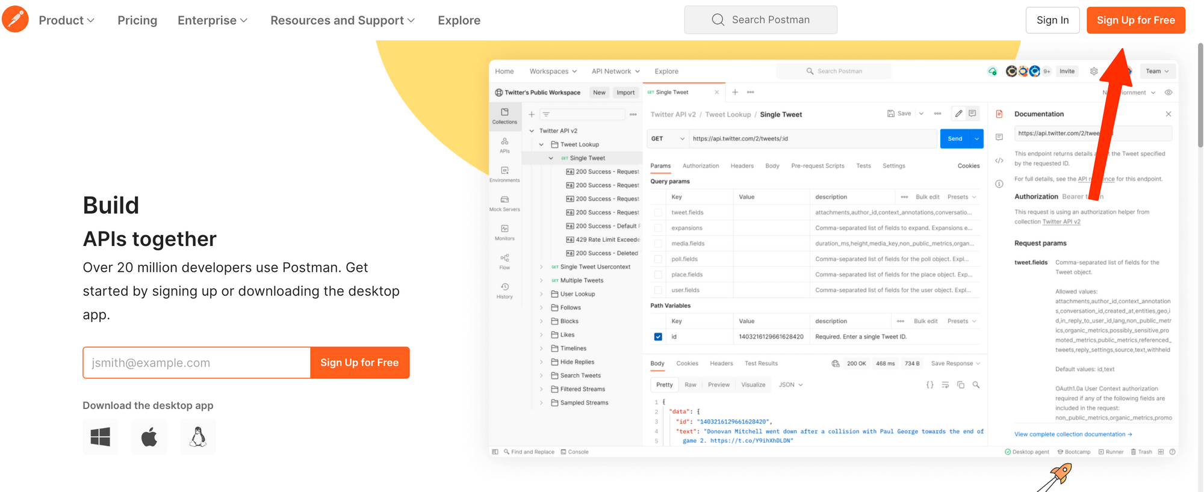
Task: Go to the Pricing page
Action: click(x=137, y=20)
